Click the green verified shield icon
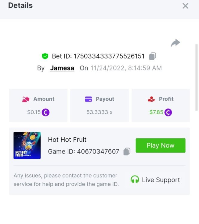 click(x=45, y=56)
